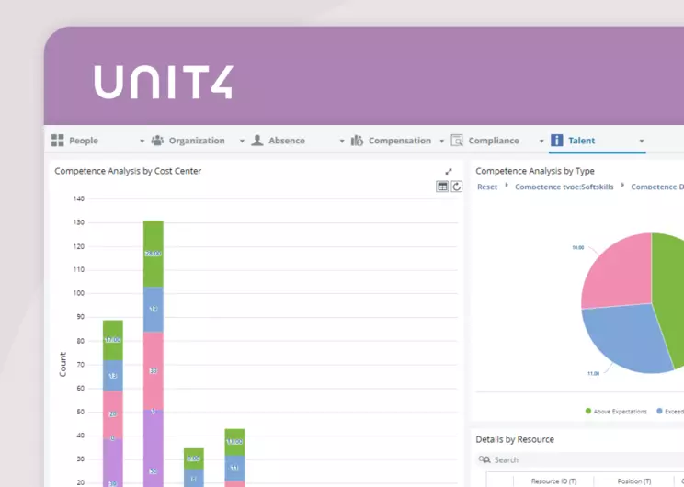Click the People grid icon
Image resolution: width=684 pixels, height=487 pixels.
pos(58,141)
